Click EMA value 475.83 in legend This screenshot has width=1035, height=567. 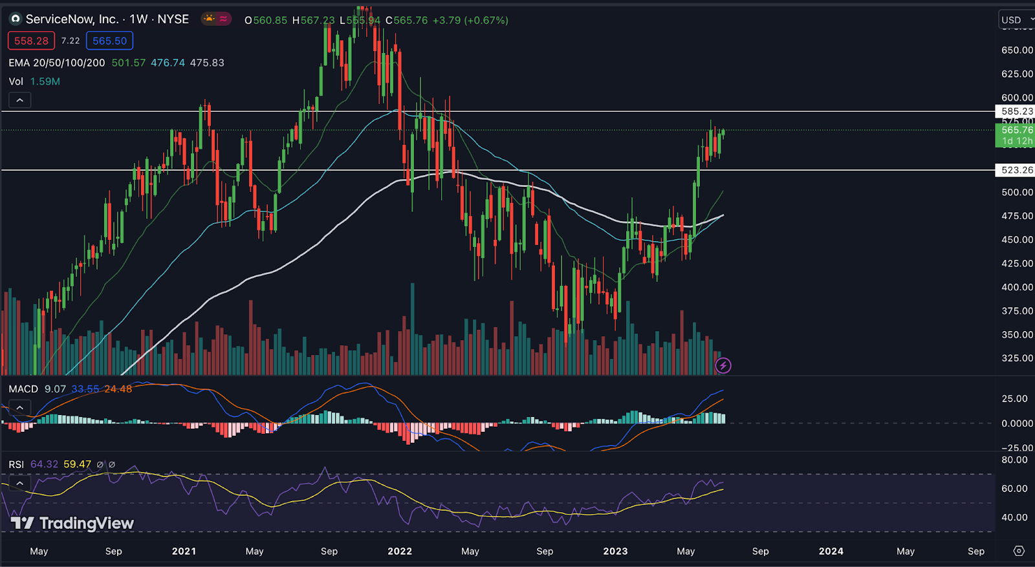point(207,63)
